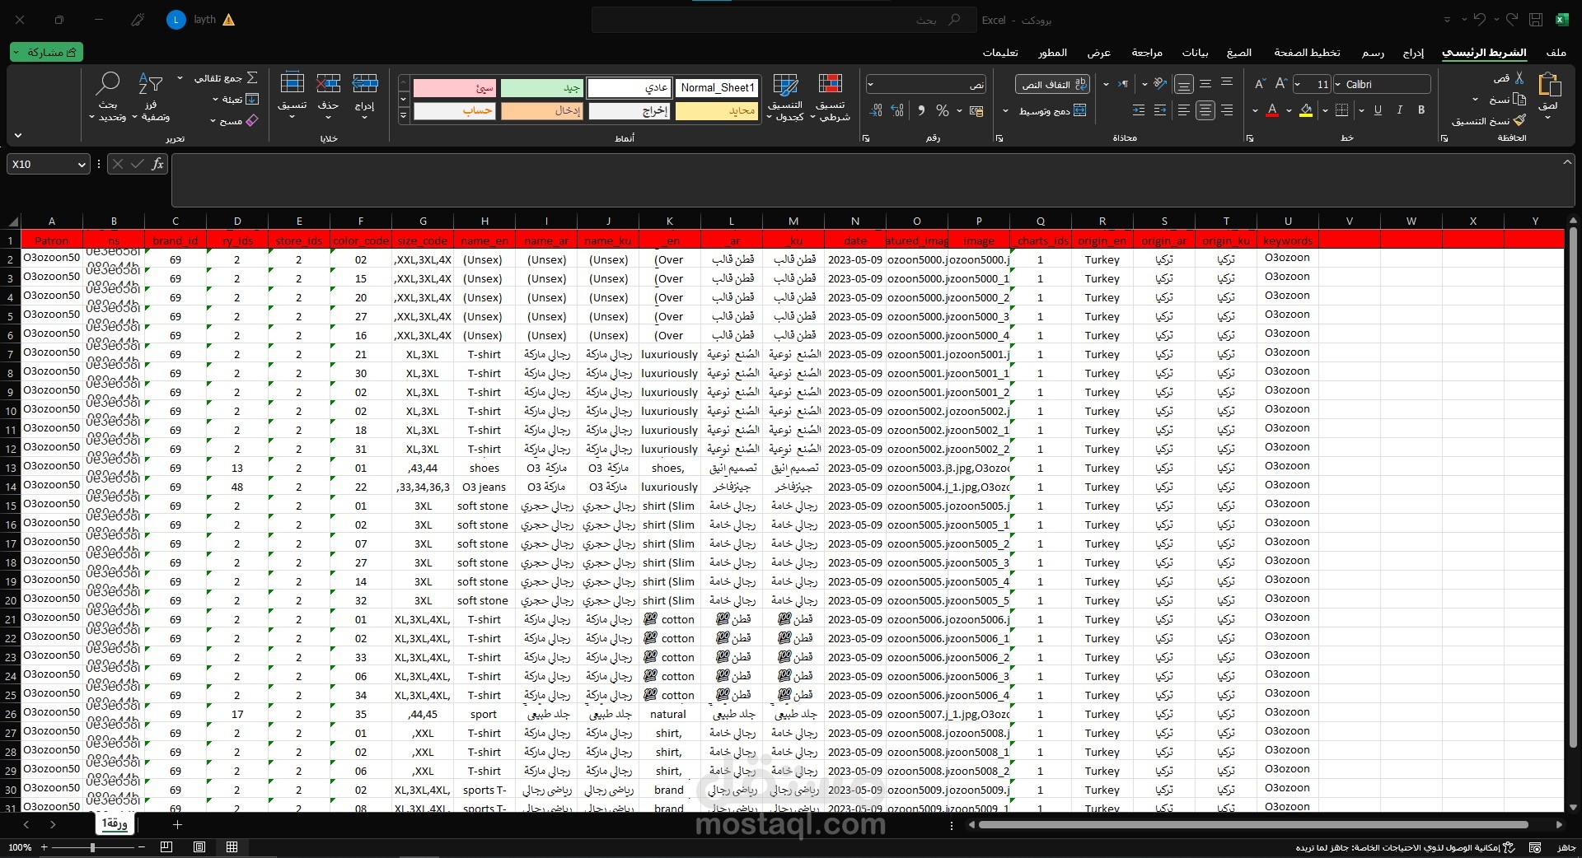The image size is (1582, 858).
Task: Click the AutoSum sigma icon
Action: click(x=252, y=77)
